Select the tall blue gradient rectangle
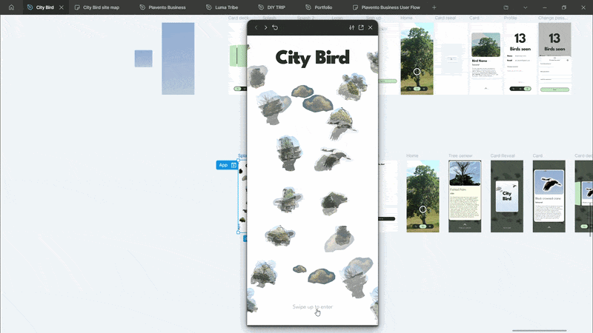Image resolution: width=593 pixels, height=333 pixels. [x=178, y=58]
